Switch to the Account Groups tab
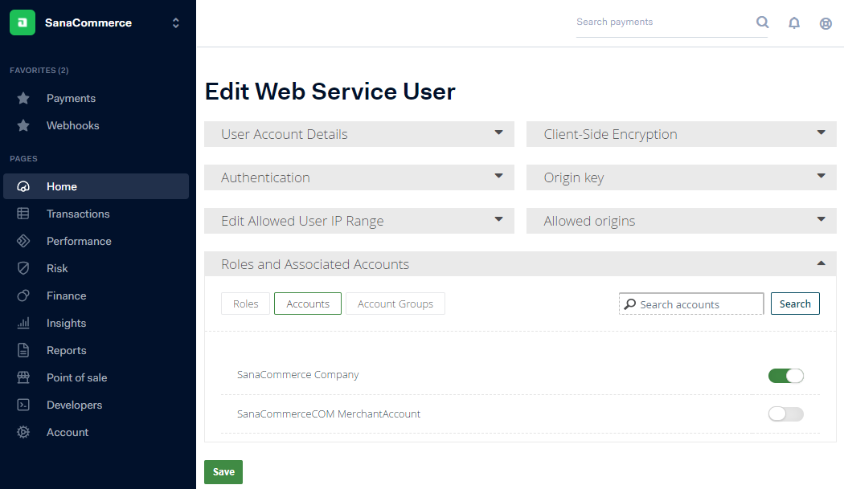This screenshot has width=844, height=489. click(x=395, y=304)
